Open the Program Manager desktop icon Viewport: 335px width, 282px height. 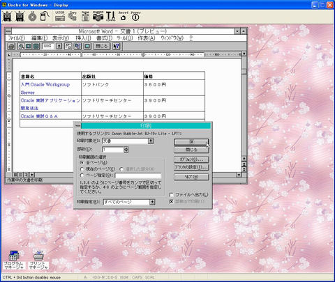[x=14, y=260]
